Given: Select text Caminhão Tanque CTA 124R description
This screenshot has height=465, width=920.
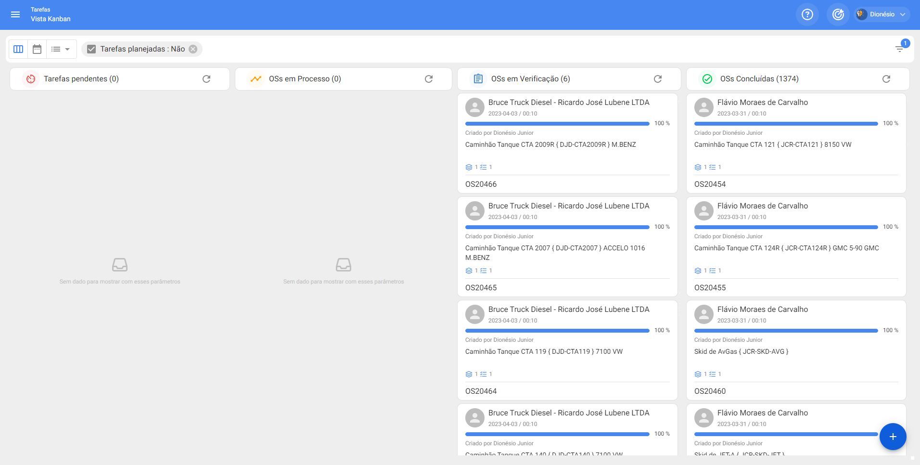Looking at the screenshot, I should (x=786, y=248).
